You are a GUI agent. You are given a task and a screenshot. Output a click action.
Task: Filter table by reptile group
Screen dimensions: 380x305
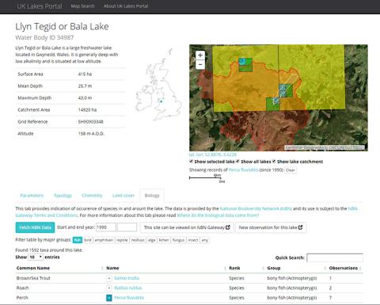[x=122, y=240]
